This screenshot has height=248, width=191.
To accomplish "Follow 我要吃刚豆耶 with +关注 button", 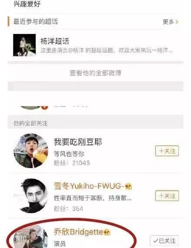I will coord(167,151).
